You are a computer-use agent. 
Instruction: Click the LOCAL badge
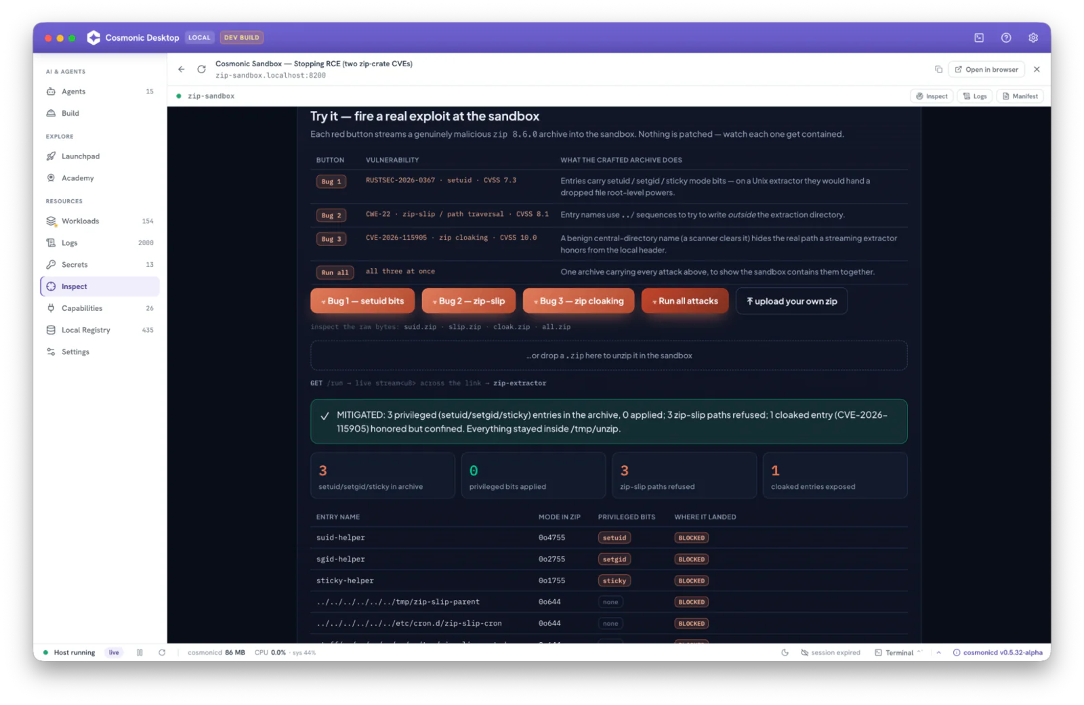pyautogui.click(x=199, y=38)
